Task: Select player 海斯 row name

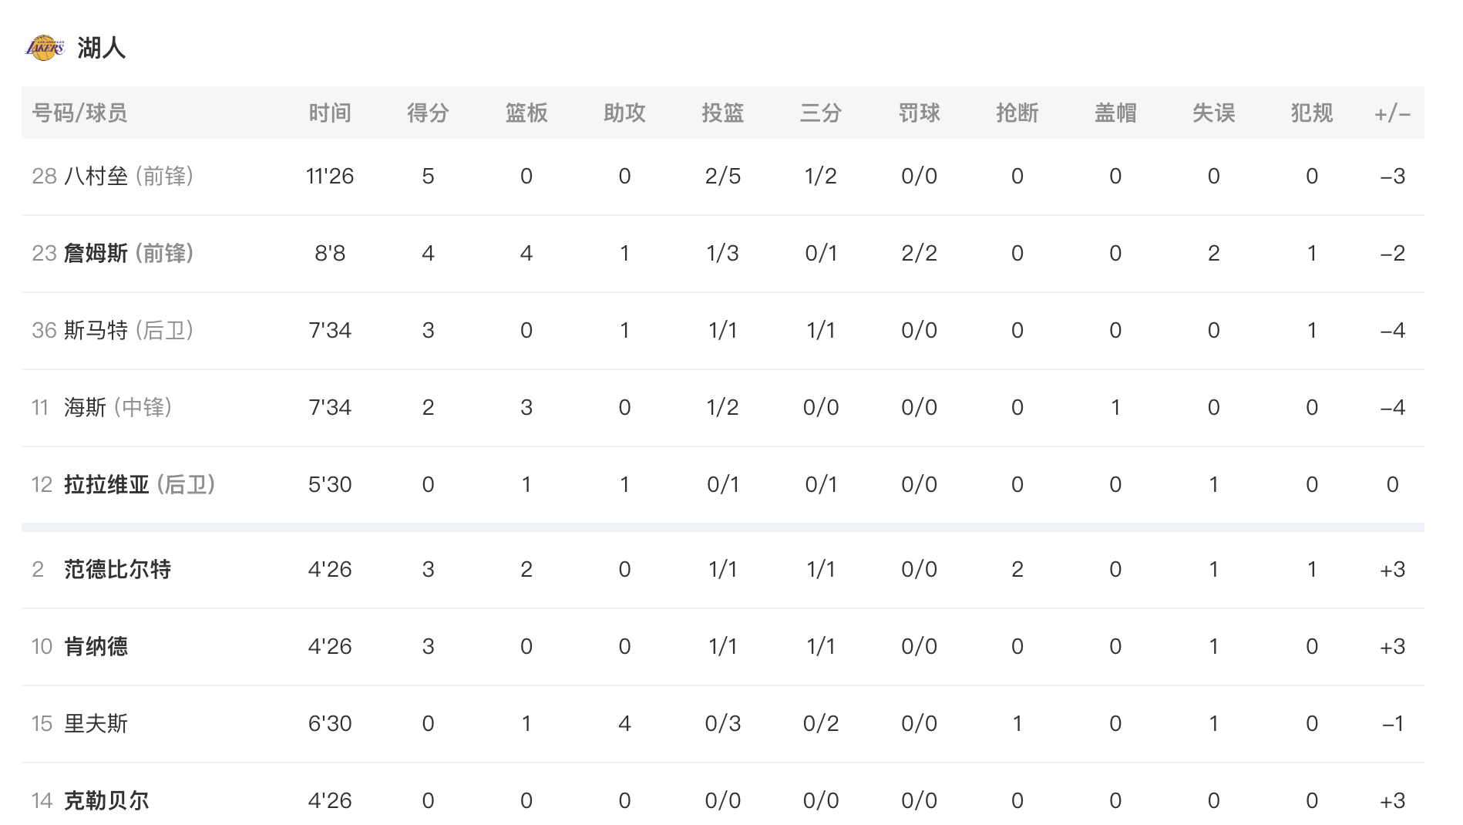Action: tap(85, 408)
